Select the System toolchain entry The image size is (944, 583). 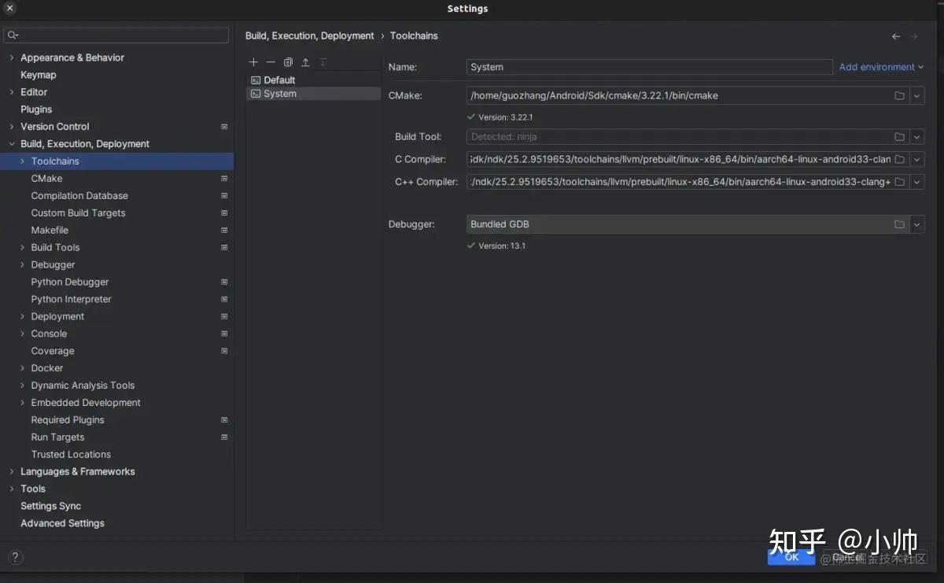(x=280, y=94)
